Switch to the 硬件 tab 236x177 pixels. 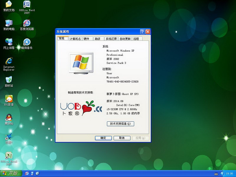coord(87,39)
